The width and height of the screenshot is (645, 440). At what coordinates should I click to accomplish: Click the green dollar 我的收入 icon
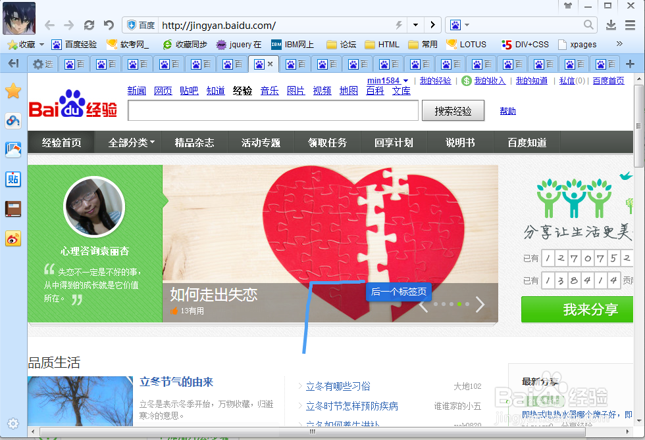466,81
